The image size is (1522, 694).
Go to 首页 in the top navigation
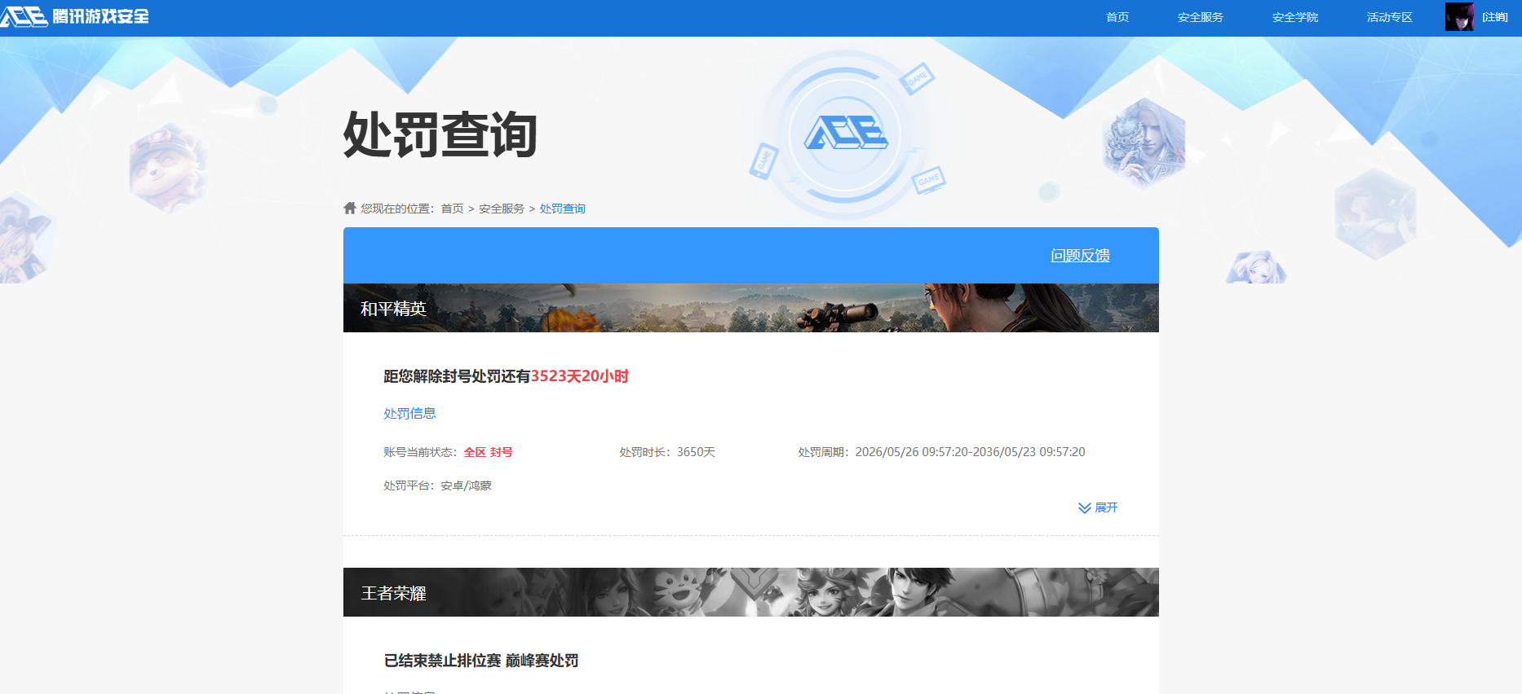coord(1117,17)
